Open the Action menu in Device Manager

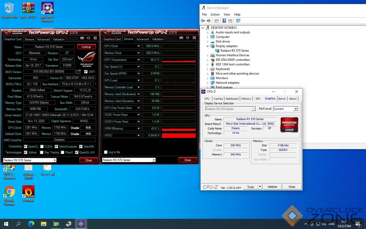click(x=215, y=15)
